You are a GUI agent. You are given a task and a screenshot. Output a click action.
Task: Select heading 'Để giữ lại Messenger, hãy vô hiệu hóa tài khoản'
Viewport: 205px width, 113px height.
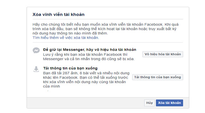click(90, 50)
